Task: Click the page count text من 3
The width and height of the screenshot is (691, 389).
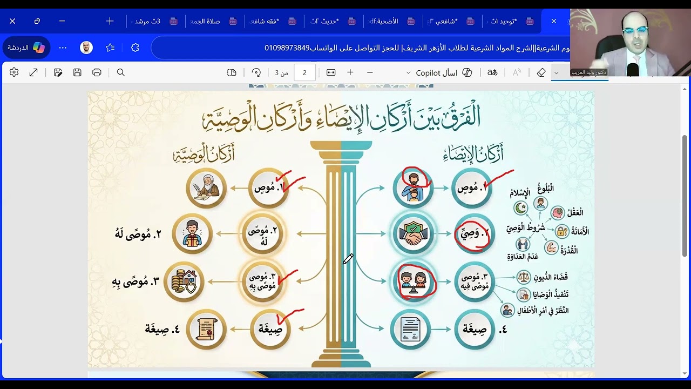Action: (281, 73)
